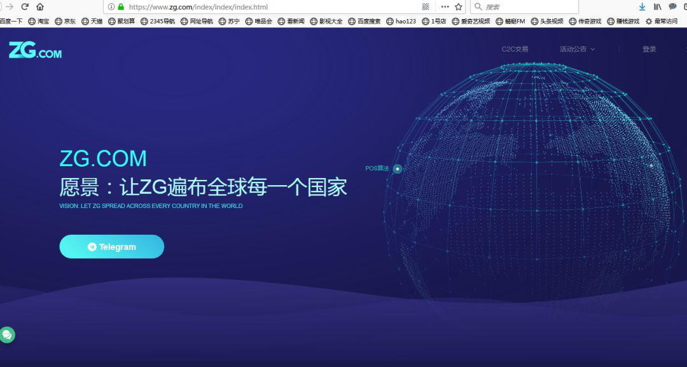687x367 pixels.
Task: Click the green padlock site info icon
Action: point(121,7)
